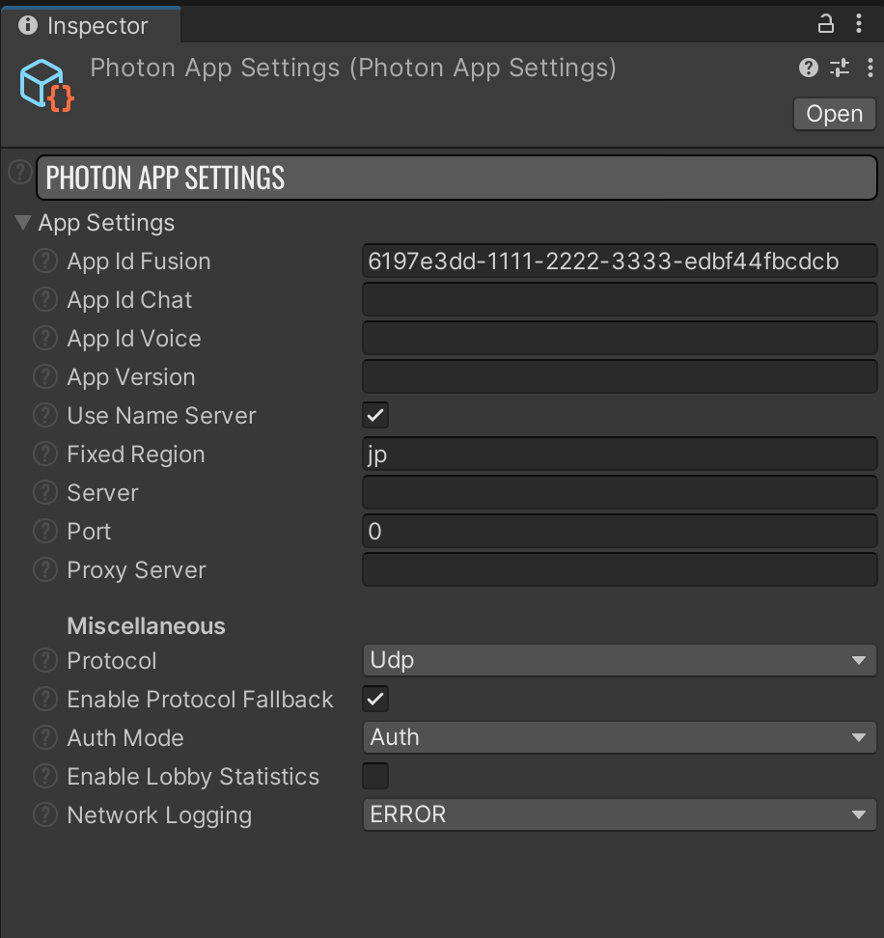The height and width of the screenshot is (938, 884).
Task: Open the Protocol dropdown showing Udp
Action: pos(620,660)
